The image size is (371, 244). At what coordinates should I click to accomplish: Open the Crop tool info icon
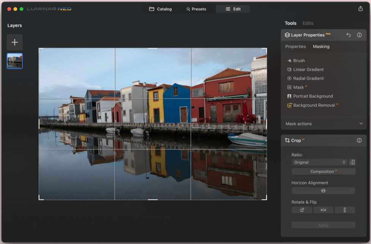tap(359, 140)
